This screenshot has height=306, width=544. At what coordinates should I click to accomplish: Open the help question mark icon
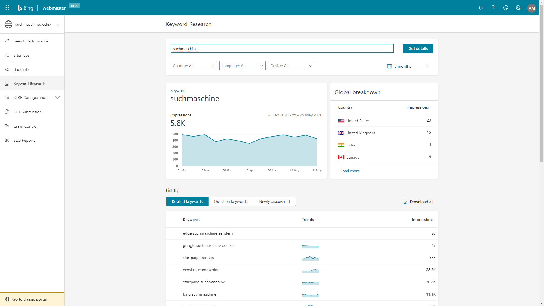pyautogui.click(x=493, y=8)
